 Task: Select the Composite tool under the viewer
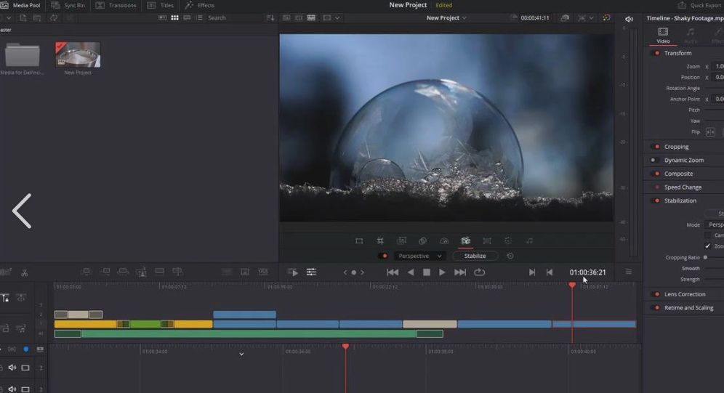[x=422, y=240]
